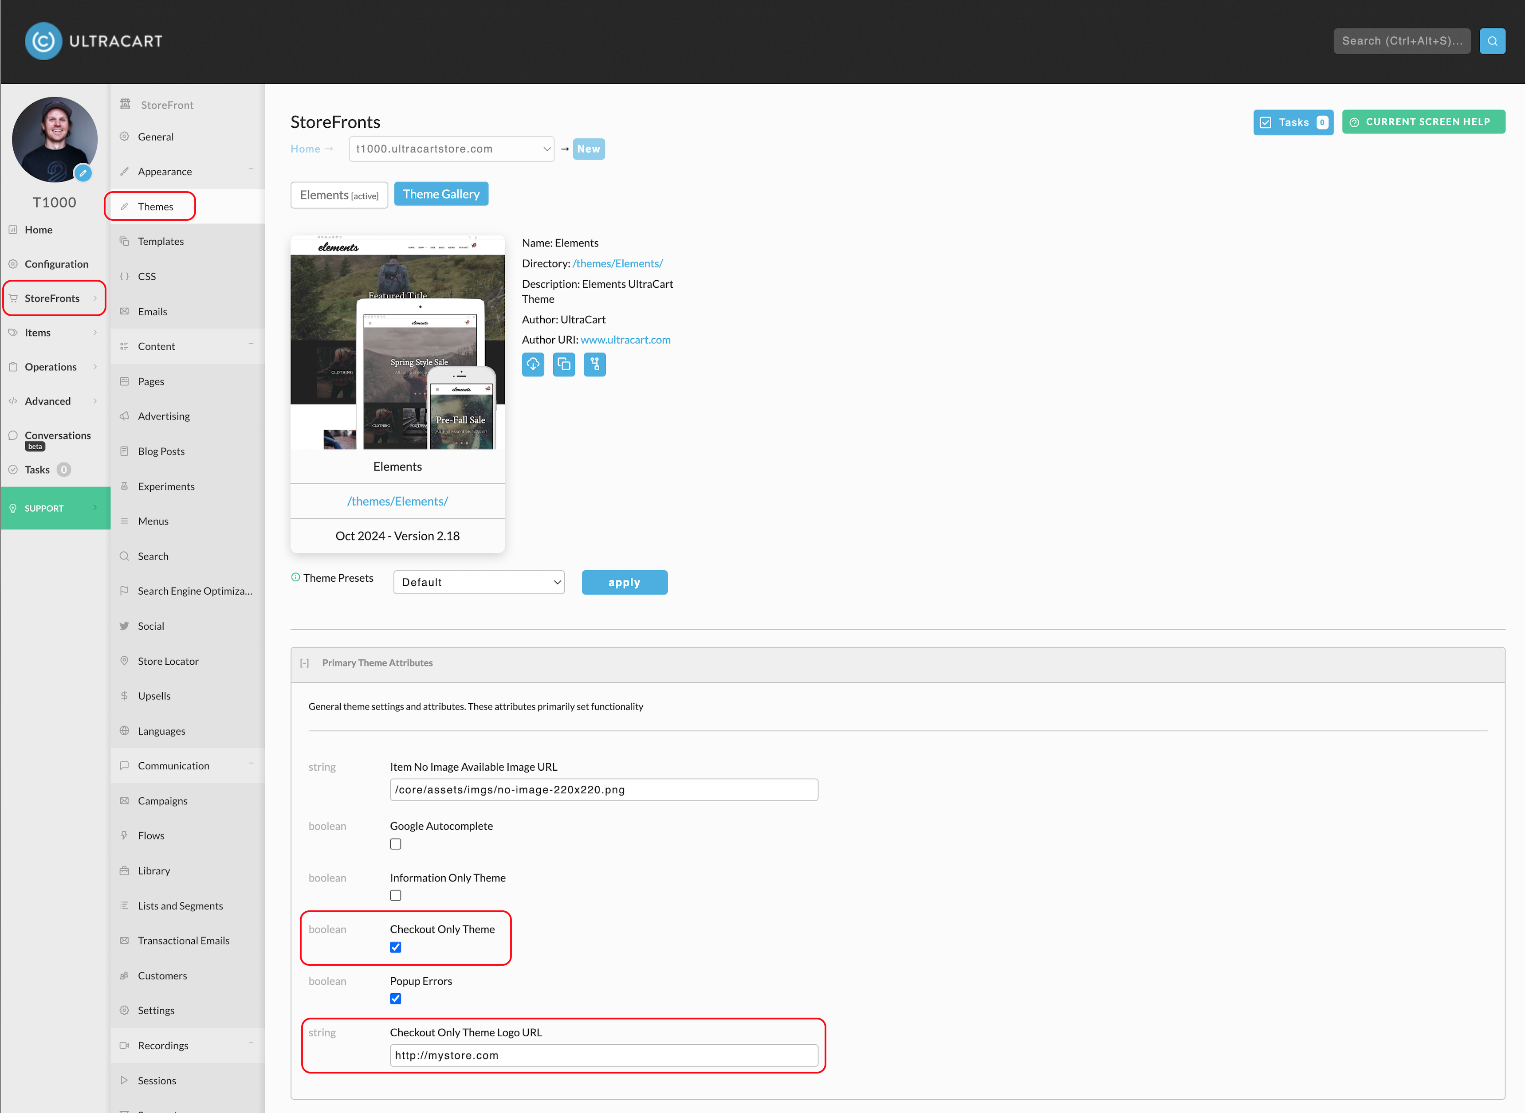Click the apply button for presets
1525x1113 pixels.
[625, 583]
